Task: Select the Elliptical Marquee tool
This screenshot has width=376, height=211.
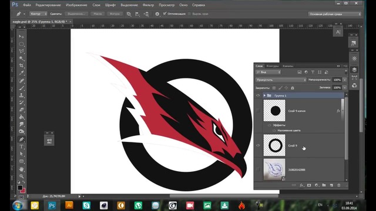Action: (21, 44)
